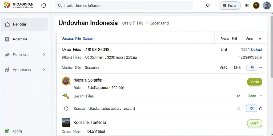Expand the Ronanans sidebar chevron
The image size is (273, 136).
[x=44, y=55]
